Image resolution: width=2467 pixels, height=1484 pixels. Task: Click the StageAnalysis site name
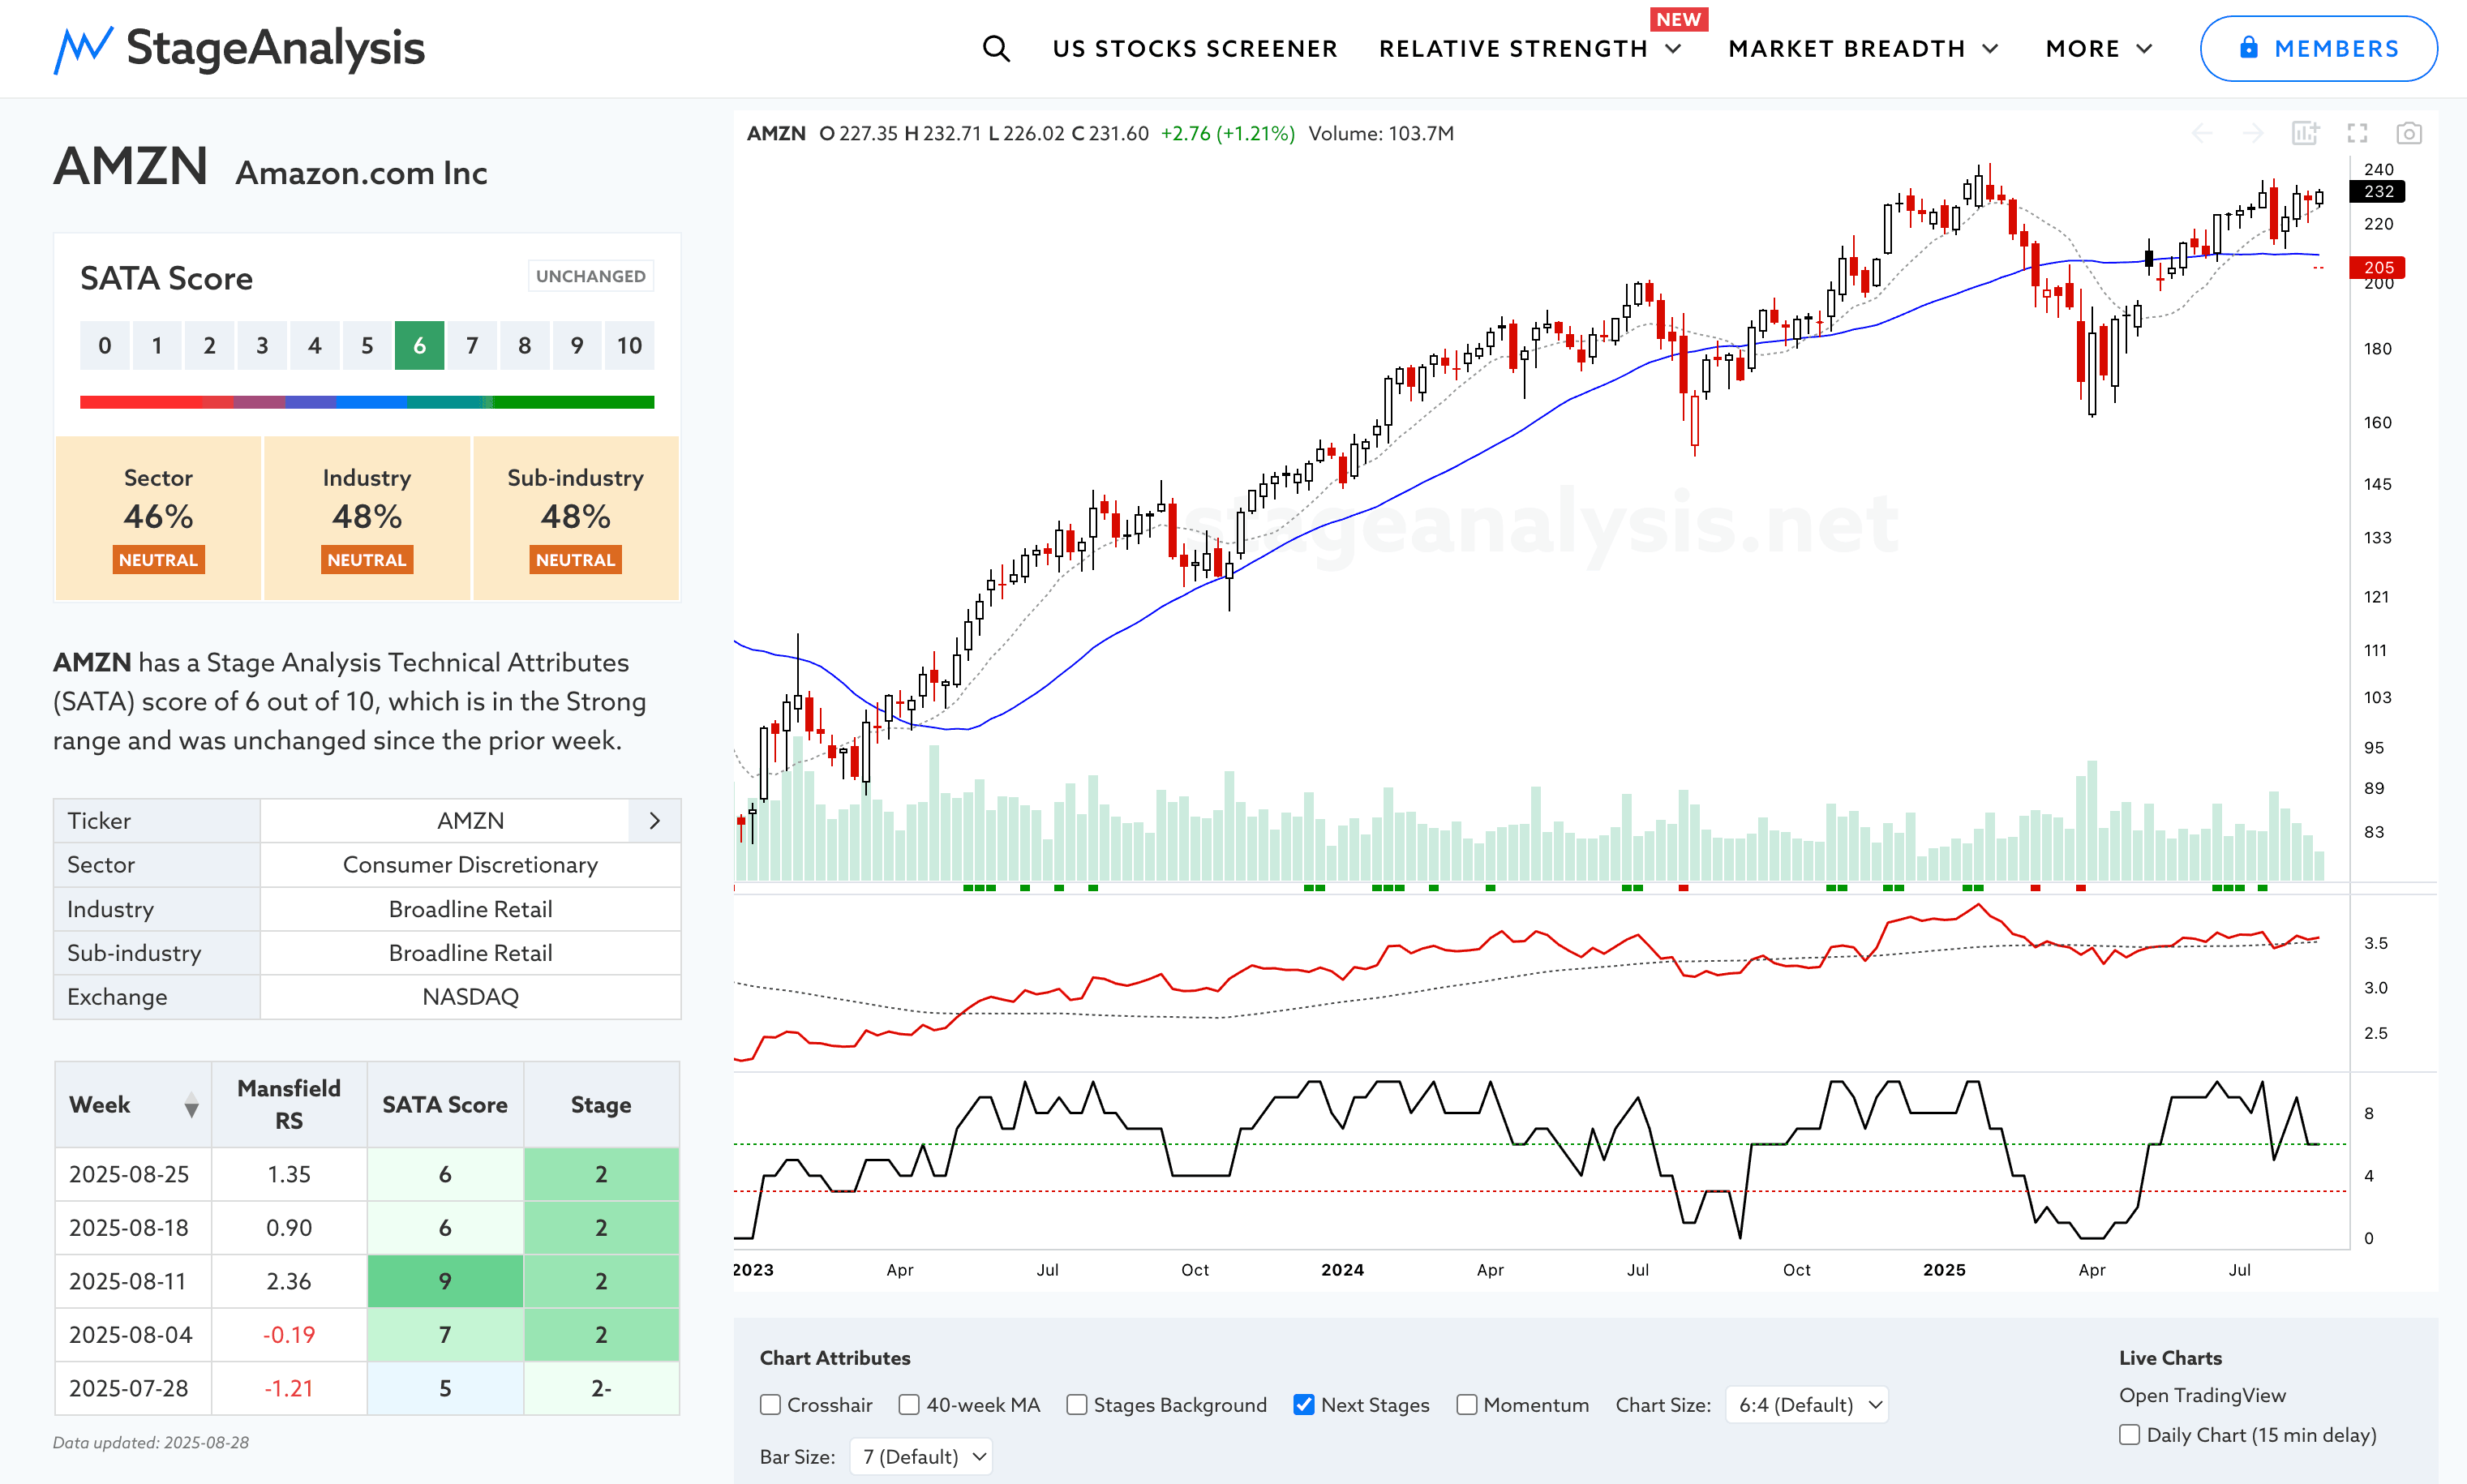point(276,48)
